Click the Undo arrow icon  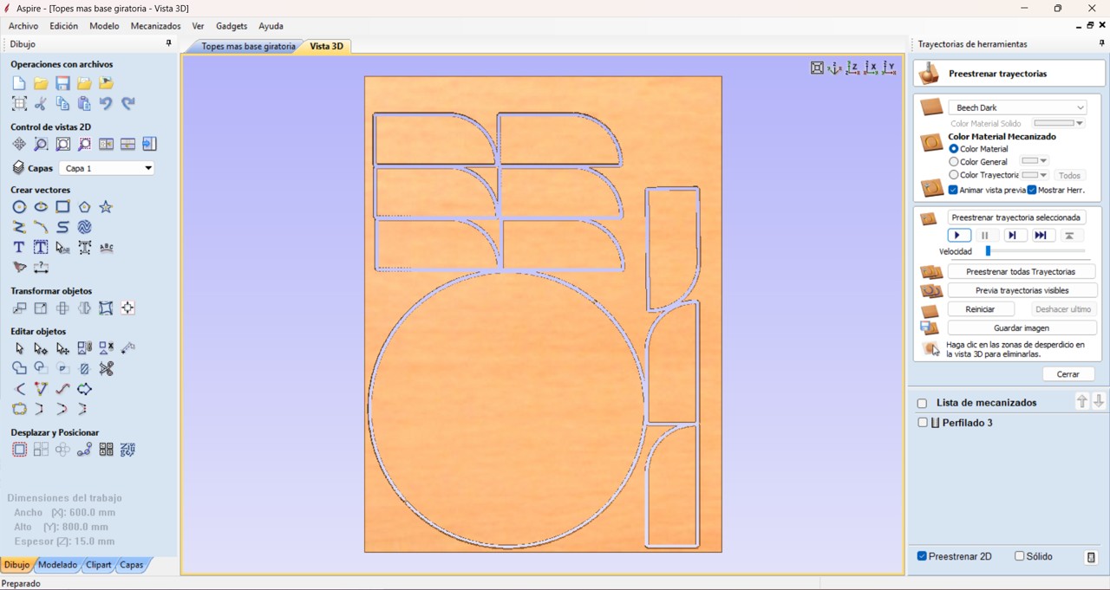(106, 104)
